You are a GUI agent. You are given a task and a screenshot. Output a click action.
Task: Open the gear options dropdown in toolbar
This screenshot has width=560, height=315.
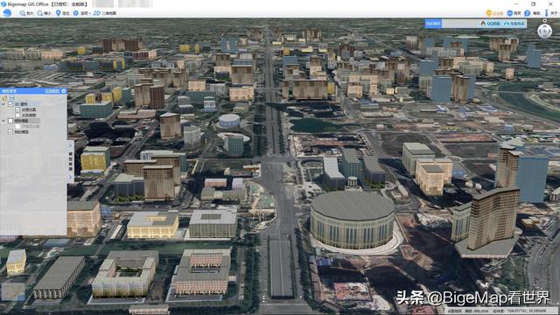[x=81, y=13]
